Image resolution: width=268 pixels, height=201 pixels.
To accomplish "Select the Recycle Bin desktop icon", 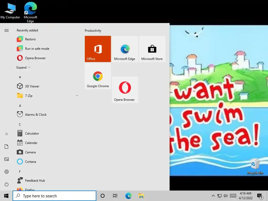I will pos(255,166).
